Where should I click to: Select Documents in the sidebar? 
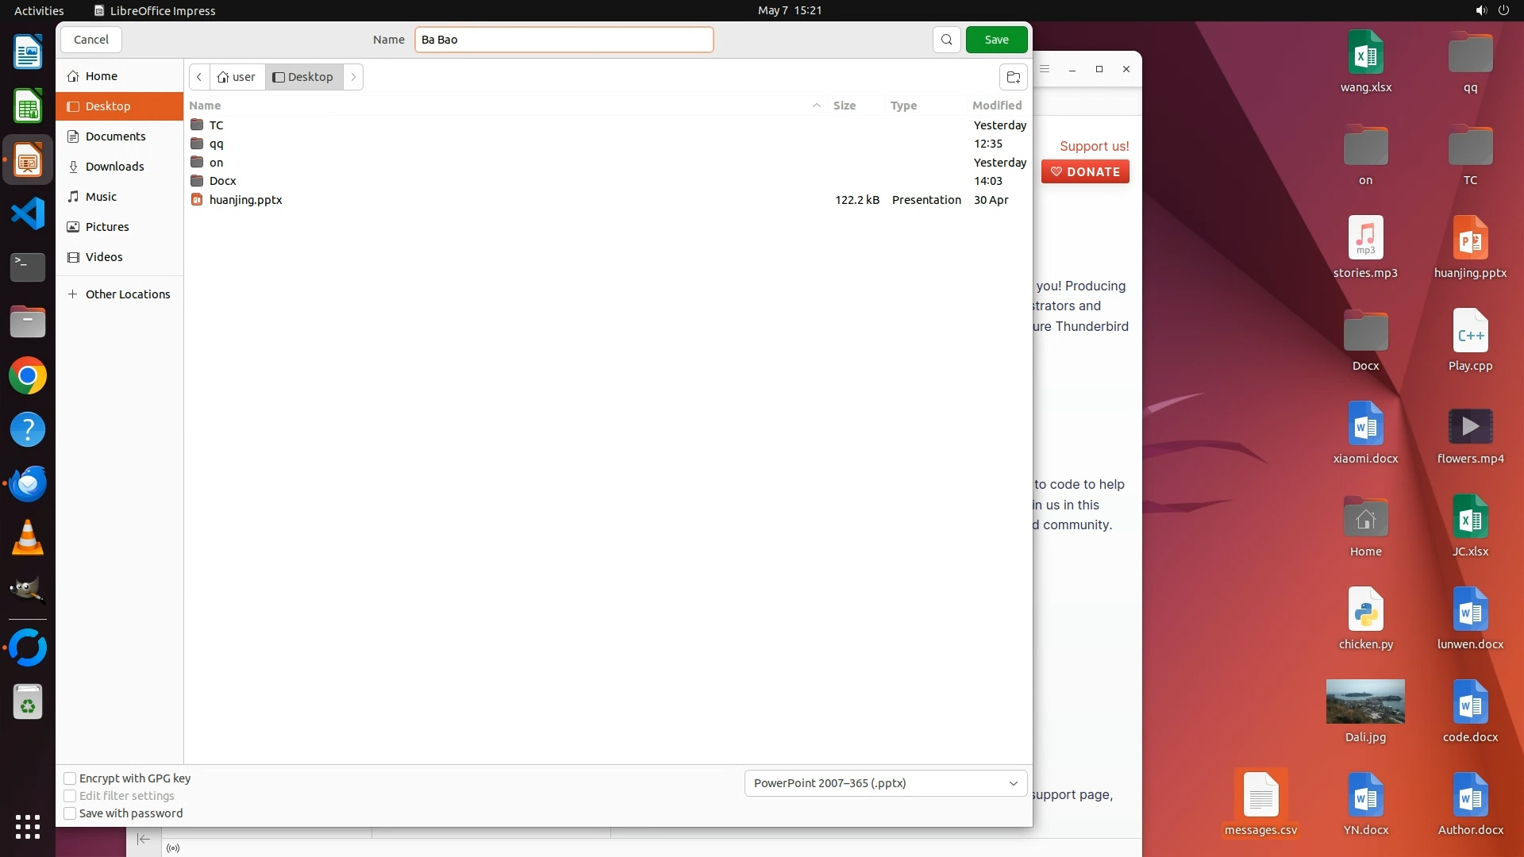(x=115, y=136)
